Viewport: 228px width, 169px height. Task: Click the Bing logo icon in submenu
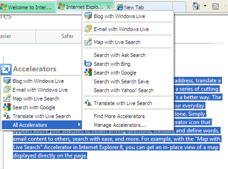pos(88,64)
